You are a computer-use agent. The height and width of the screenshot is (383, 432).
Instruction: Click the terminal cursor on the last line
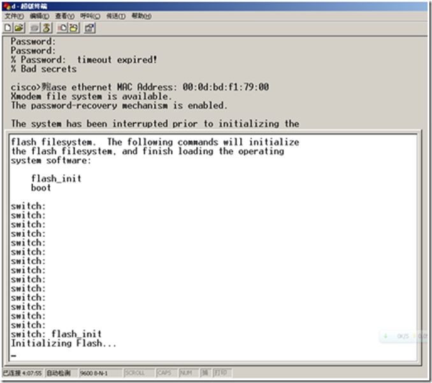click(13, 356)
